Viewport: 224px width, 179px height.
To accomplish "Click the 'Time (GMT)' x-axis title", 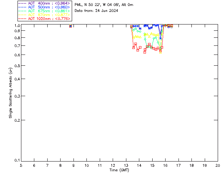I will (x=119, y=170).
